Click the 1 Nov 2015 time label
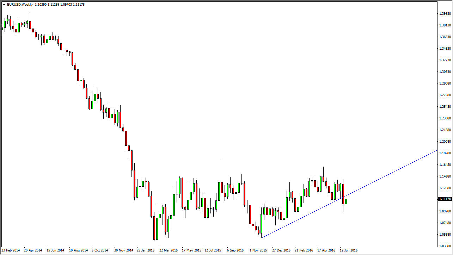 coord(258,250)
